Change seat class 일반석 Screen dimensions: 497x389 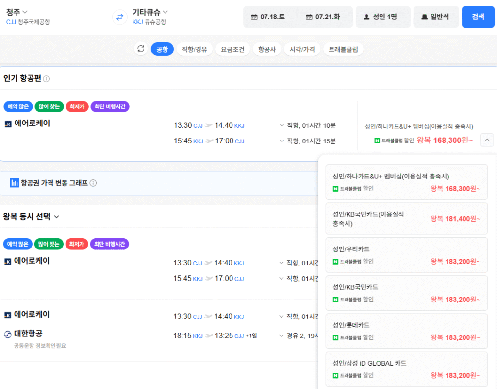(436, 17)
